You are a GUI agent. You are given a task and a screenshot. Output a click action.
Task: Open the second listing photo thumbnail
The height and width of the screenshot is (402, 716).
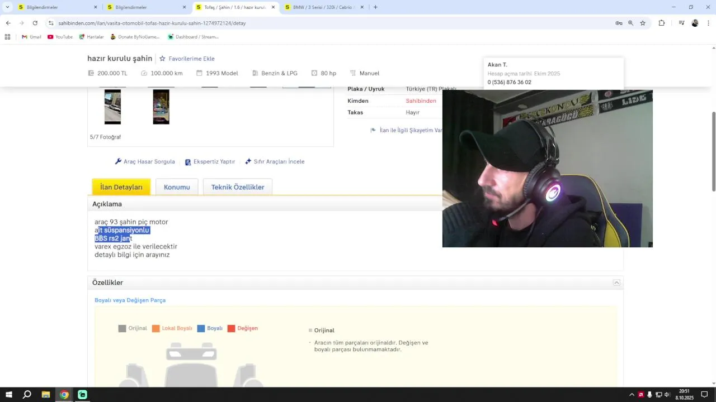[x=161, y=107]
